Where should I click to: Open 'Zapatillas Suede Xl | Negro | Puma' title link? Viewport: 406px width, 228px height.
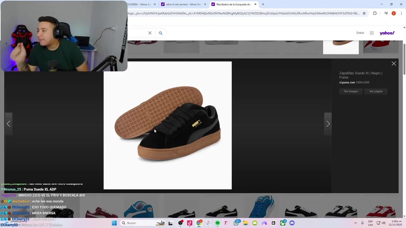(x=361, y=75)
